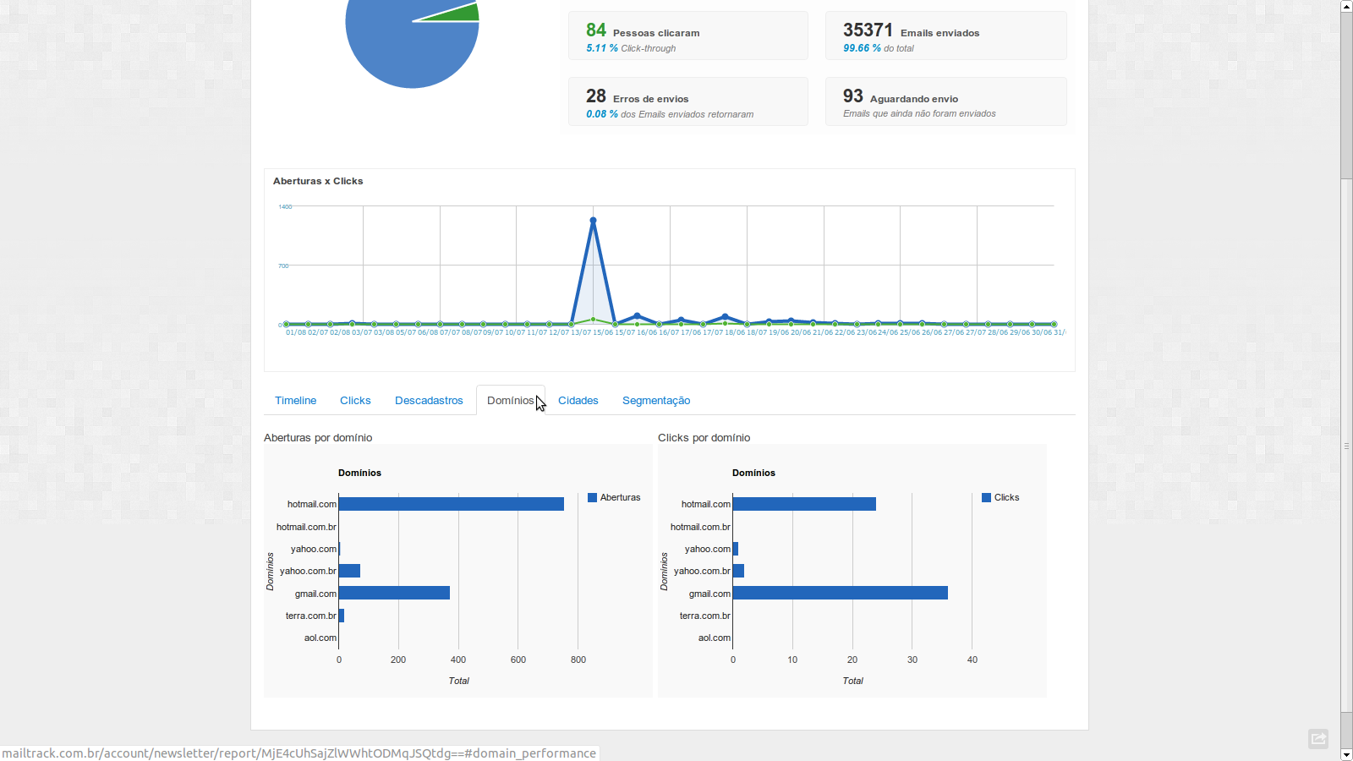Click the share/export report icon
This screenshot has width=1353, height=761.
point(1318,738)
